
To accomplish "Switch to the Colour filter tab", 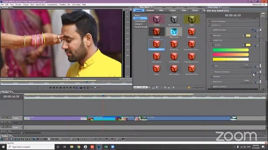I will [x=173, y=10].
